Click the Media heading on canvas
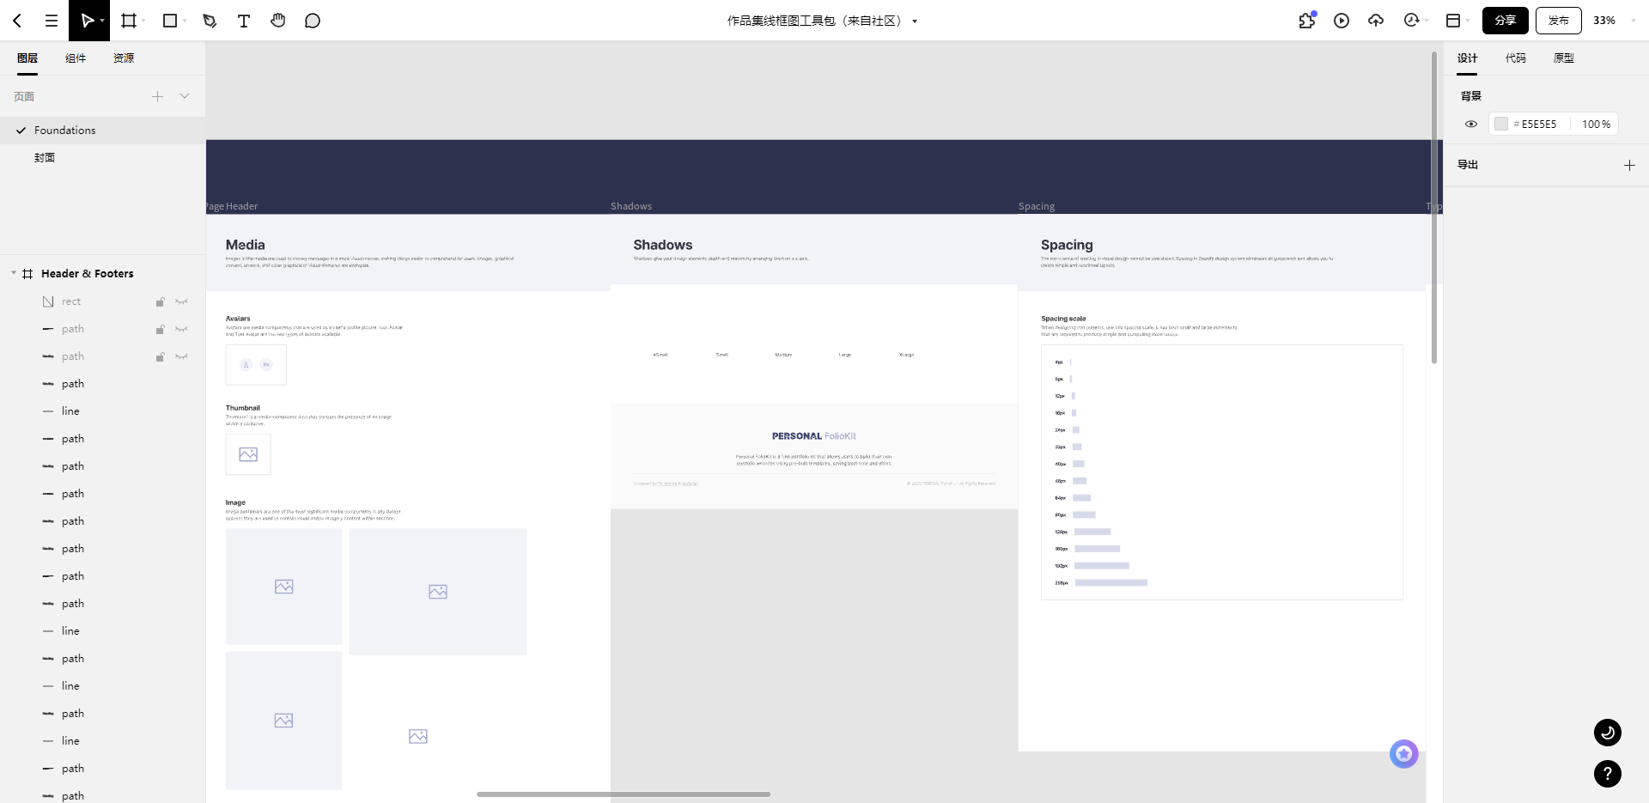The image size is (1649, 803). click(246, 245)
